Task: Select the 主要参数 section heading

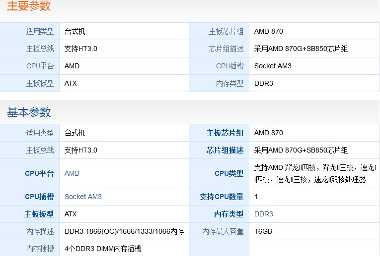Action: [x=29, y=6]
